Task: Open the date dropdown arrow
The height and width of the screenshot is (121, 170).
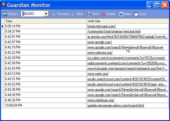Action: (x=46, y=14)
